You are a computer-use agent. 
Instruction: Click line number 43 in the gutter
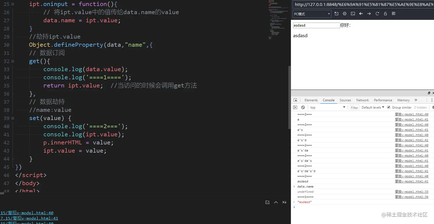coord(6,151)
